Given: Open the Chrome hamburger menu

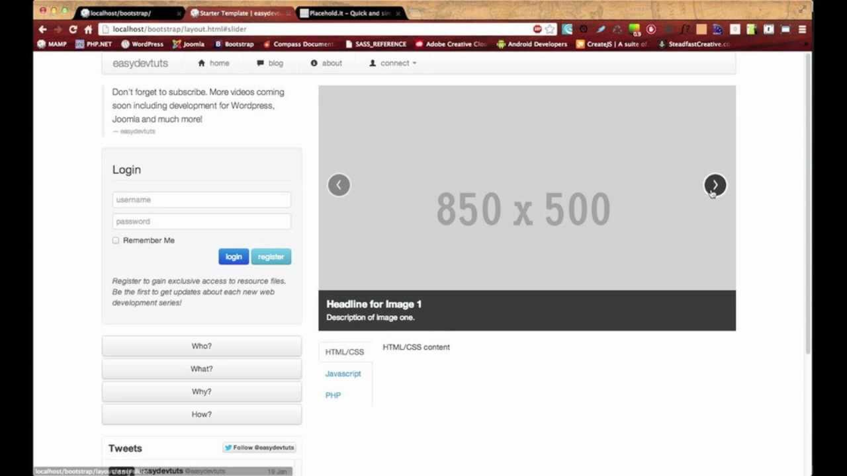Looking at the screenshot, I should [x=802, y=29].
